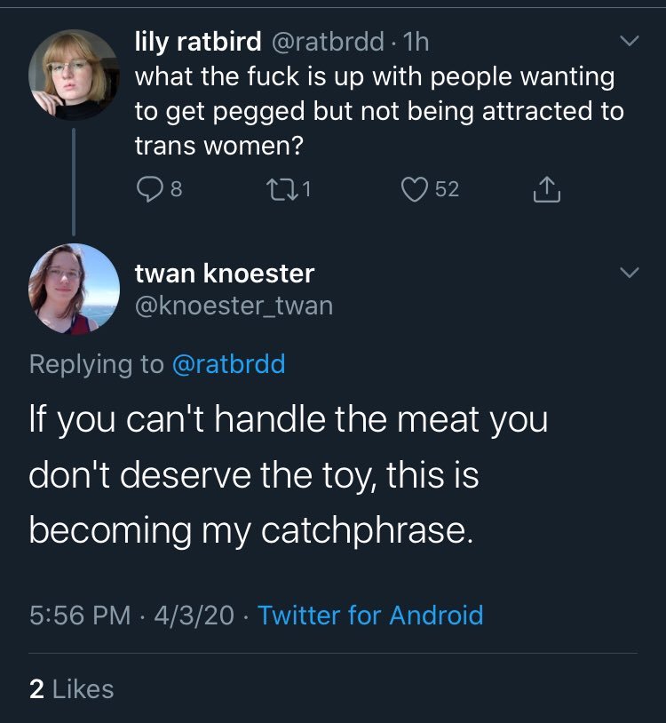666x723 pixels.
Task: Click the reply count 8
Action: pyautogui.click(x=177, y=189)
